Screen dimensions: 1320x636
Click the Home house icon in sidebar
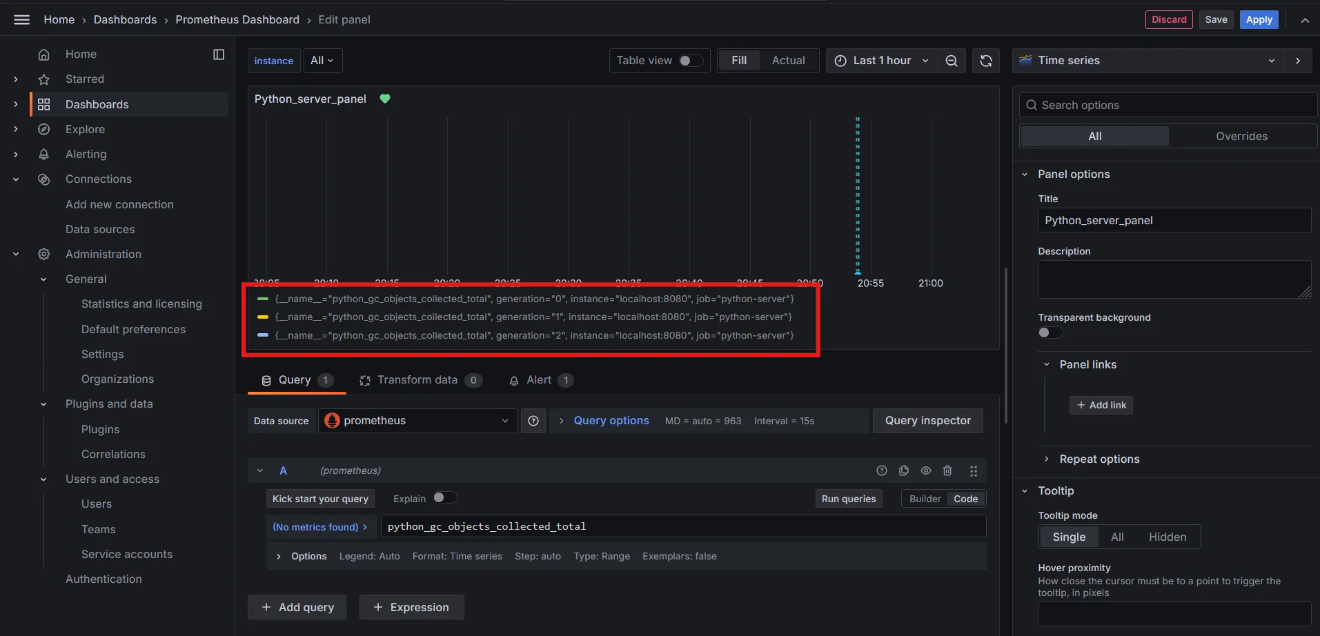43,54
